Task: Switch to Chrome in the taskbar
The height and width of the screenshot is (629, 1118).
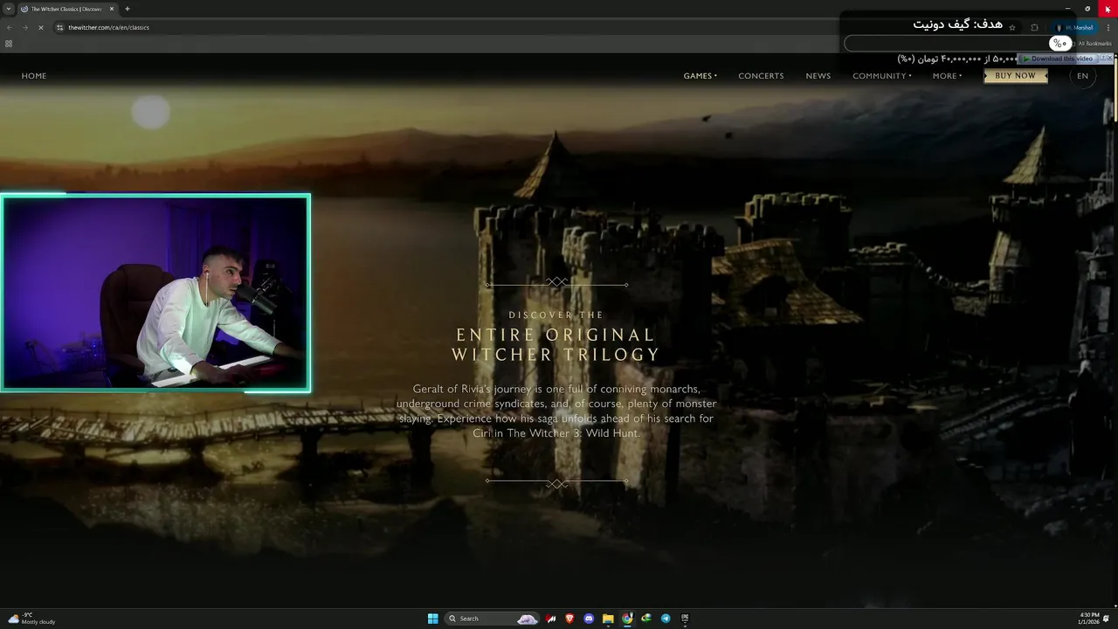Action: [627, 619]
